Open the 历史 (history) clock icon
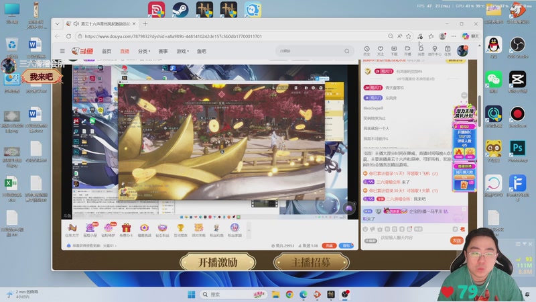This screenshot has height=302, width=536. tap(366, 51)
